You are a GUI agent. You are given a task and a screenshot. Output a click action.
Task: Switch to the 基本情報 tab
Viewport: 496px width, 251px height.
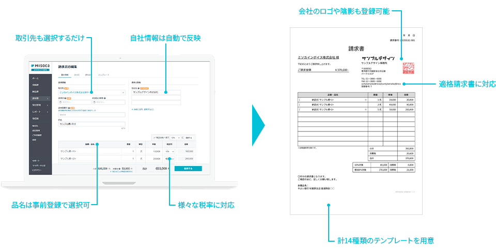65,75
